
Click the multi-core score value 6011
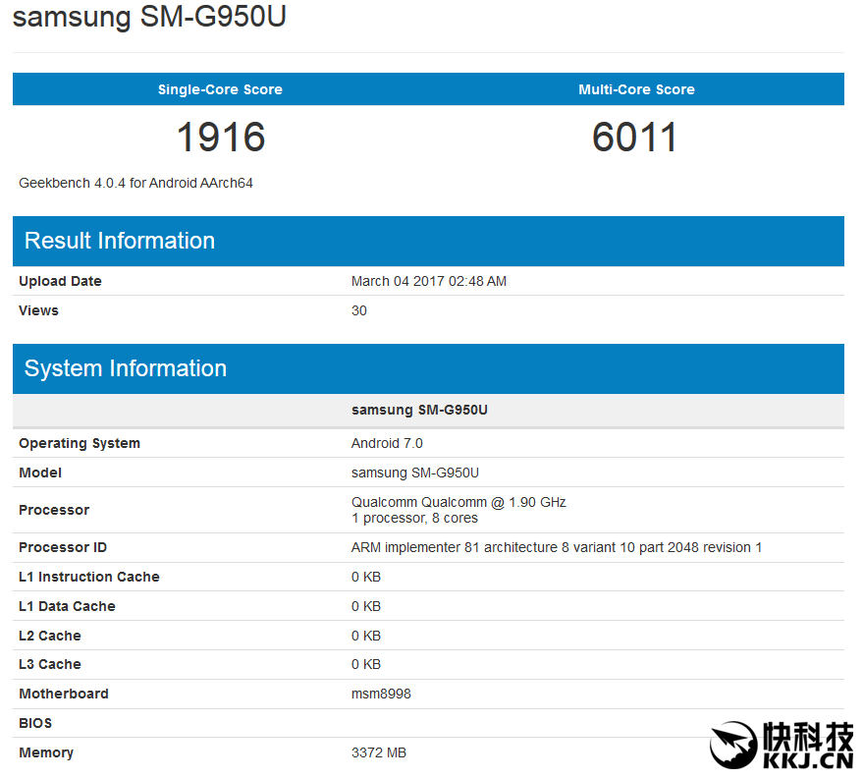point(635,137)
